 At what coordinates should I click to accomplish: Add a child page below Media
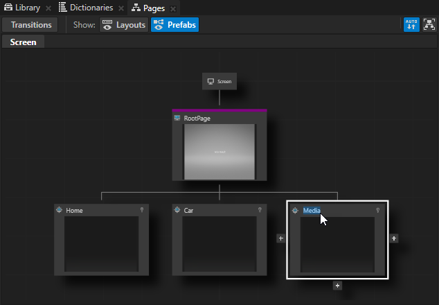[x=337, y=285]
